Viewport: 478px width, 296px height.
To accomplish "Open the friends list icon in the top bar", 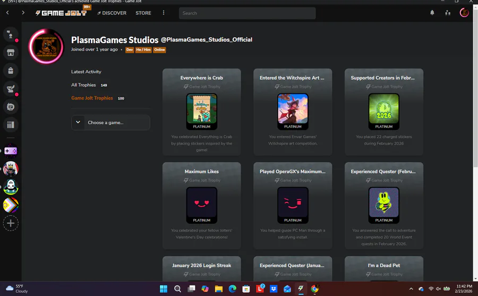I will click(x=448, y=13).
